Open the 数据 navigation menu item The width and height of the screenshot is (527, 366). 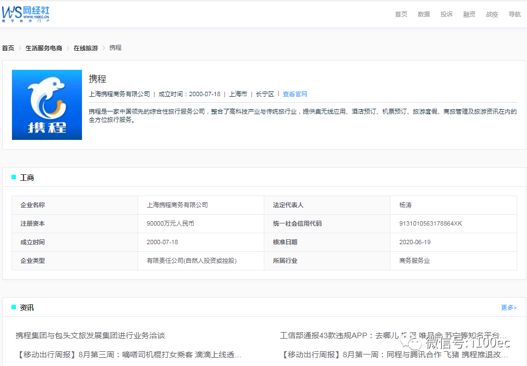point(424,14)
